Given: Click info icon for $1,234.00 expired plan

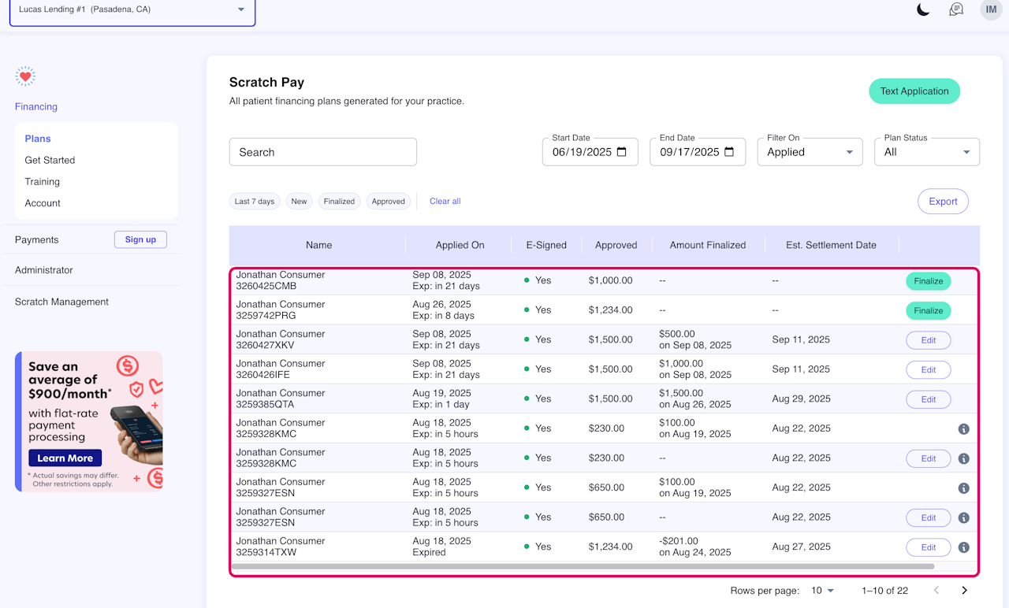Looking at the screenshot, I should 963,547.
